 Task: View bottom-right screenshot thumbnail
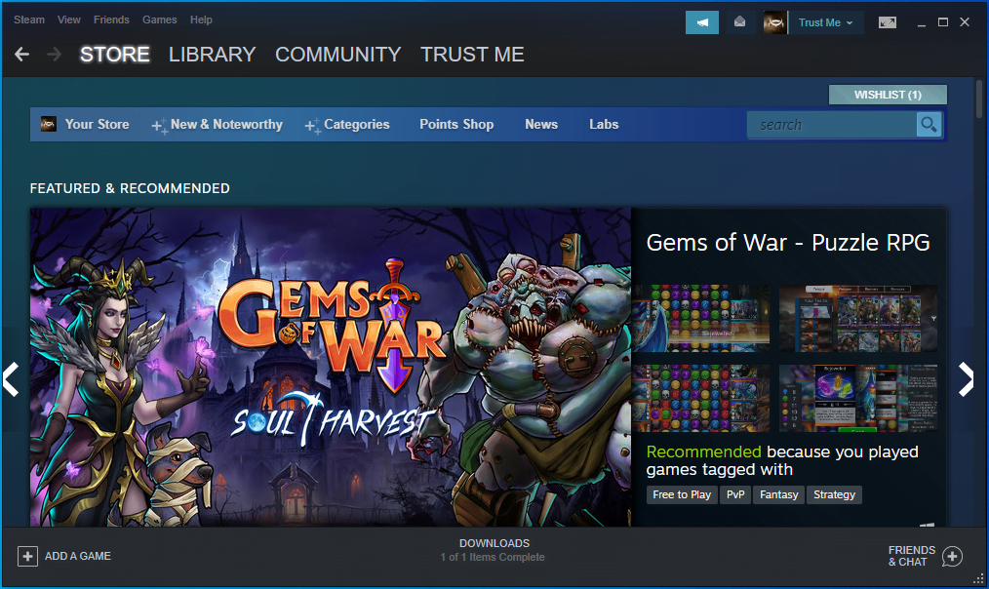pyautogui.click(x=857, y=399)
